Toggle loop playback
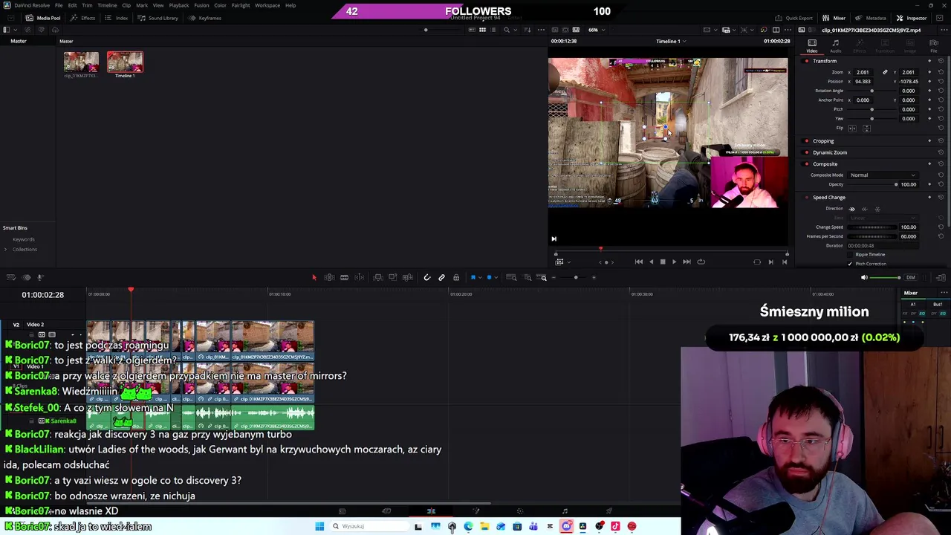The width and height of the screenshot is (951, 535). (x=701, y=262)
